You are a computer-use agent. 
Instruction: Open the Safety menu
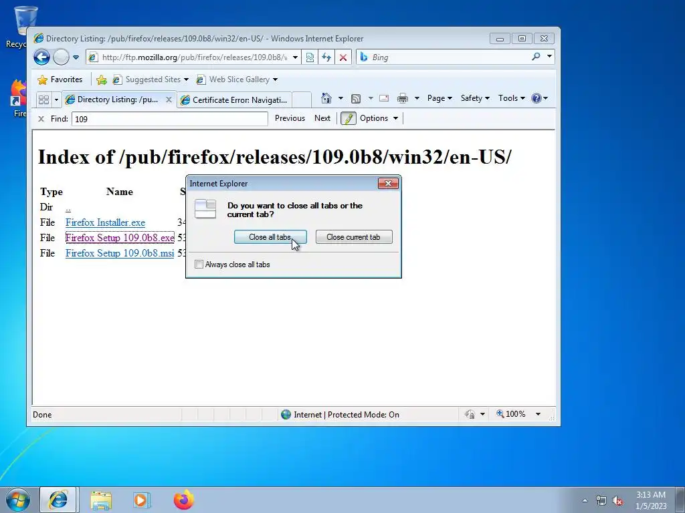tap(475, 98)
